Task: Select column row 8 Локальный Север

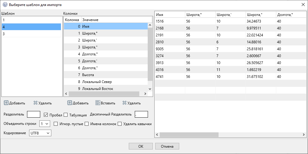Action: [x=106, y=82]
